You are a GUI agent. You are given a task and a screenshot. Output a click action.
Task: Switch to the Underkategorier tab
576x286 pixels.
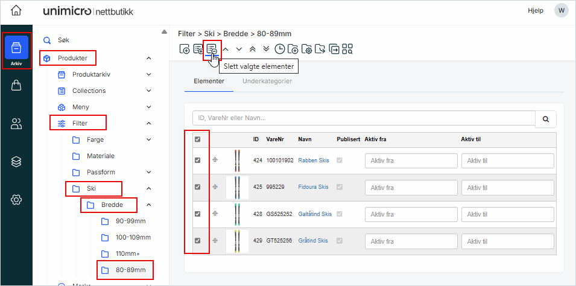(x=267, y=81)
